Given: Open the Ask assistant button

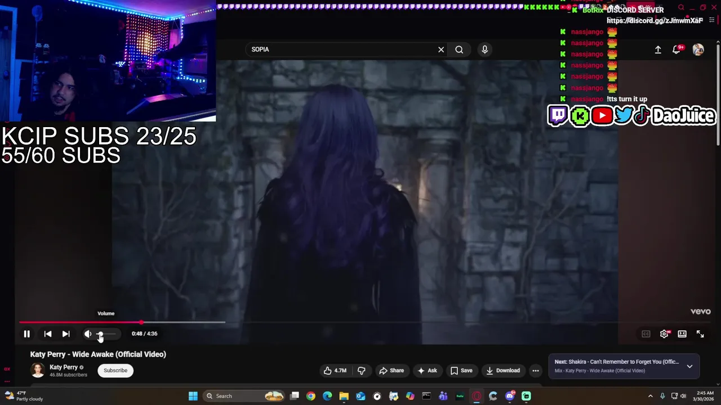Looking at the screenshot, I should [426, 370].
